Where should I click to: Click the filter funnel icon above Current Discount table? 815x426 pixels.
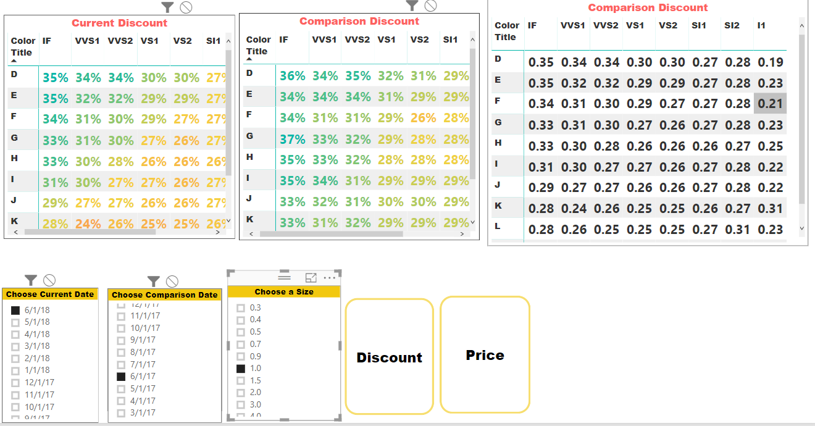click(x=167, y=7)
